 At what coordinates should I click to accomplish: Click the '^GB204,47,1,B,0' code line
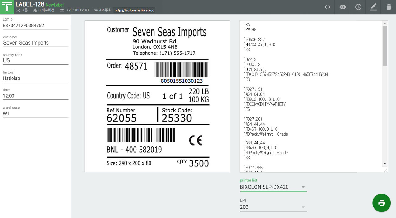point(260,45)
